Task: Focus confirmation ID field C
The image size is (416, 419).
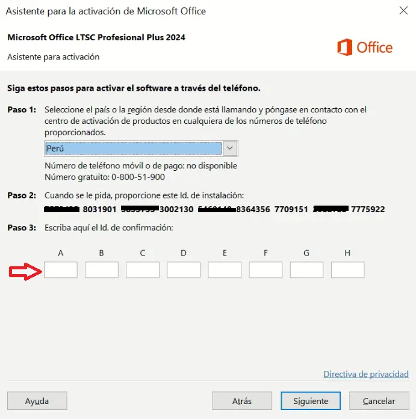Action: point(143,270)
